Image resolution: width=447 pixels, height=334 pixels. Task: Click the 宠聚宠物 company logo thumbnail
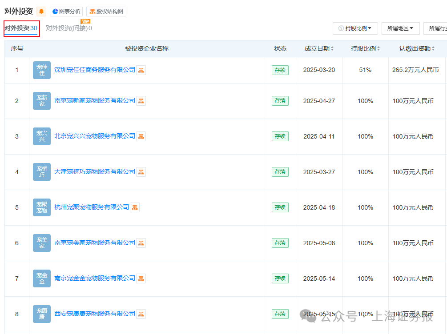coord(42,207)
